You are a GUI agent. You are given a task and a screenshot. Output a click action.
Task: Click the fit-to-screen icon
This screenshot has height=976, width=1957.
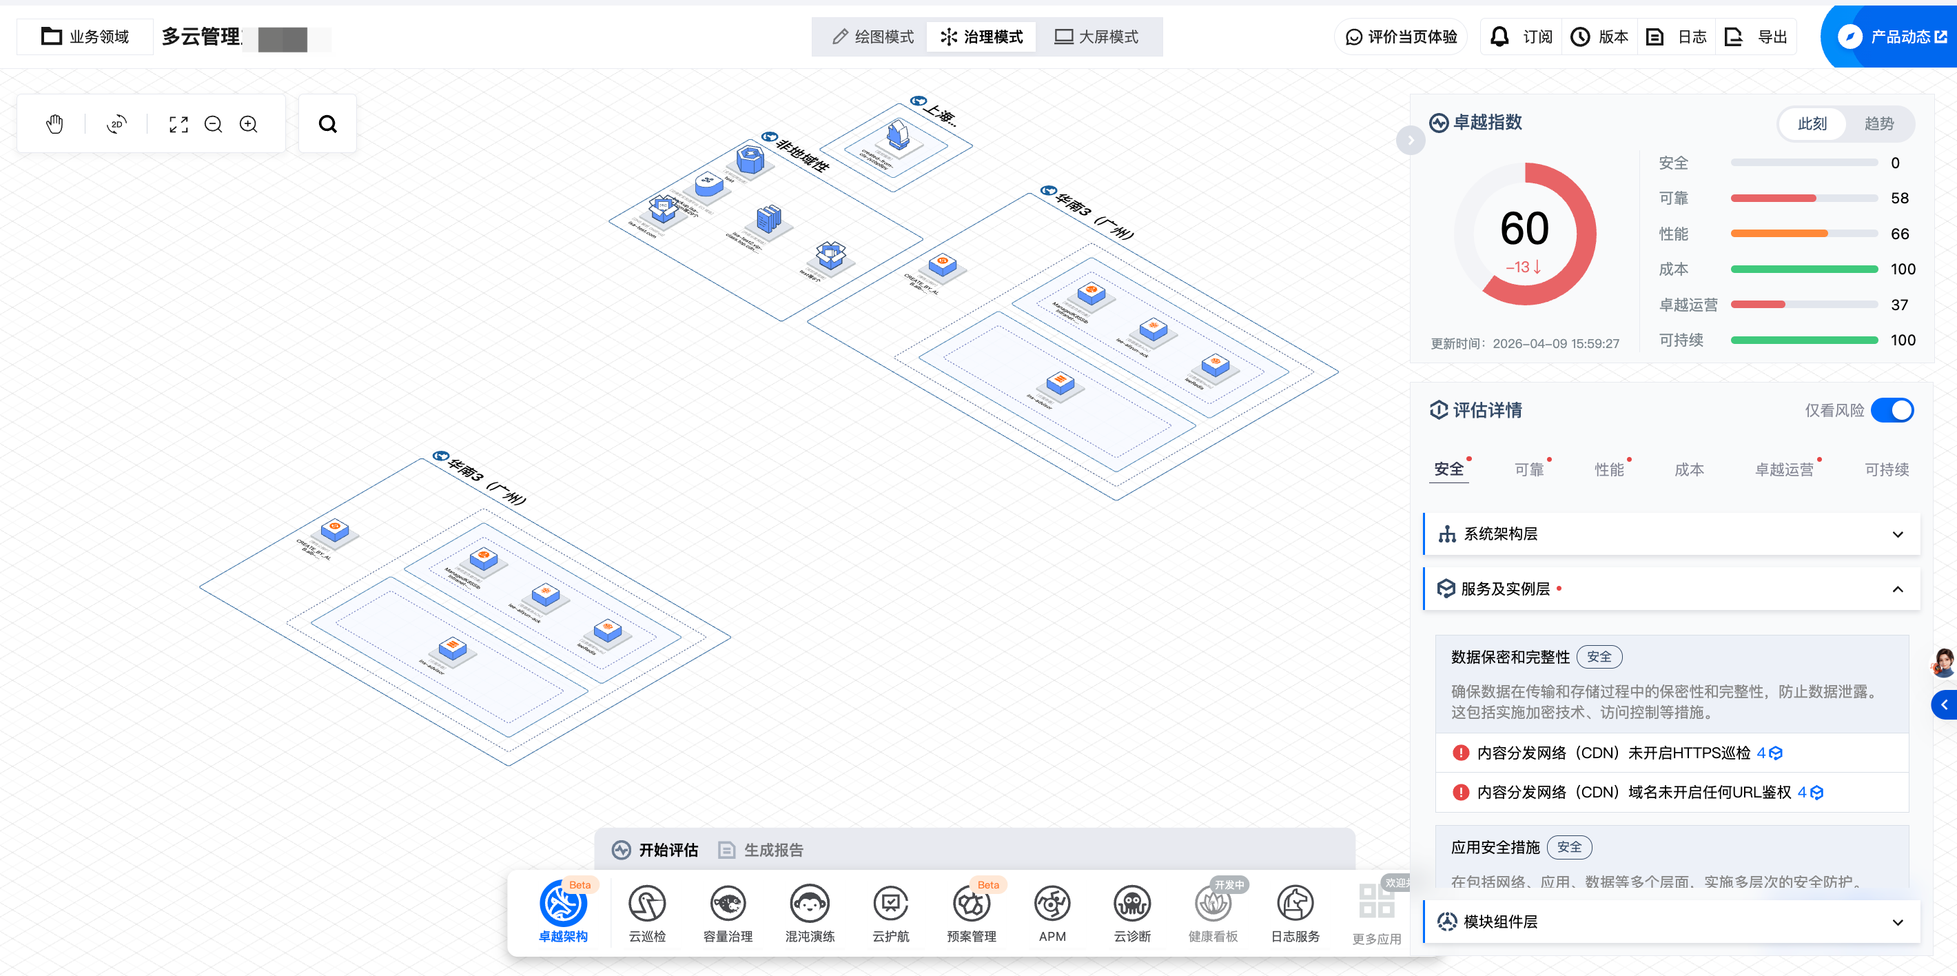(178, 124)
